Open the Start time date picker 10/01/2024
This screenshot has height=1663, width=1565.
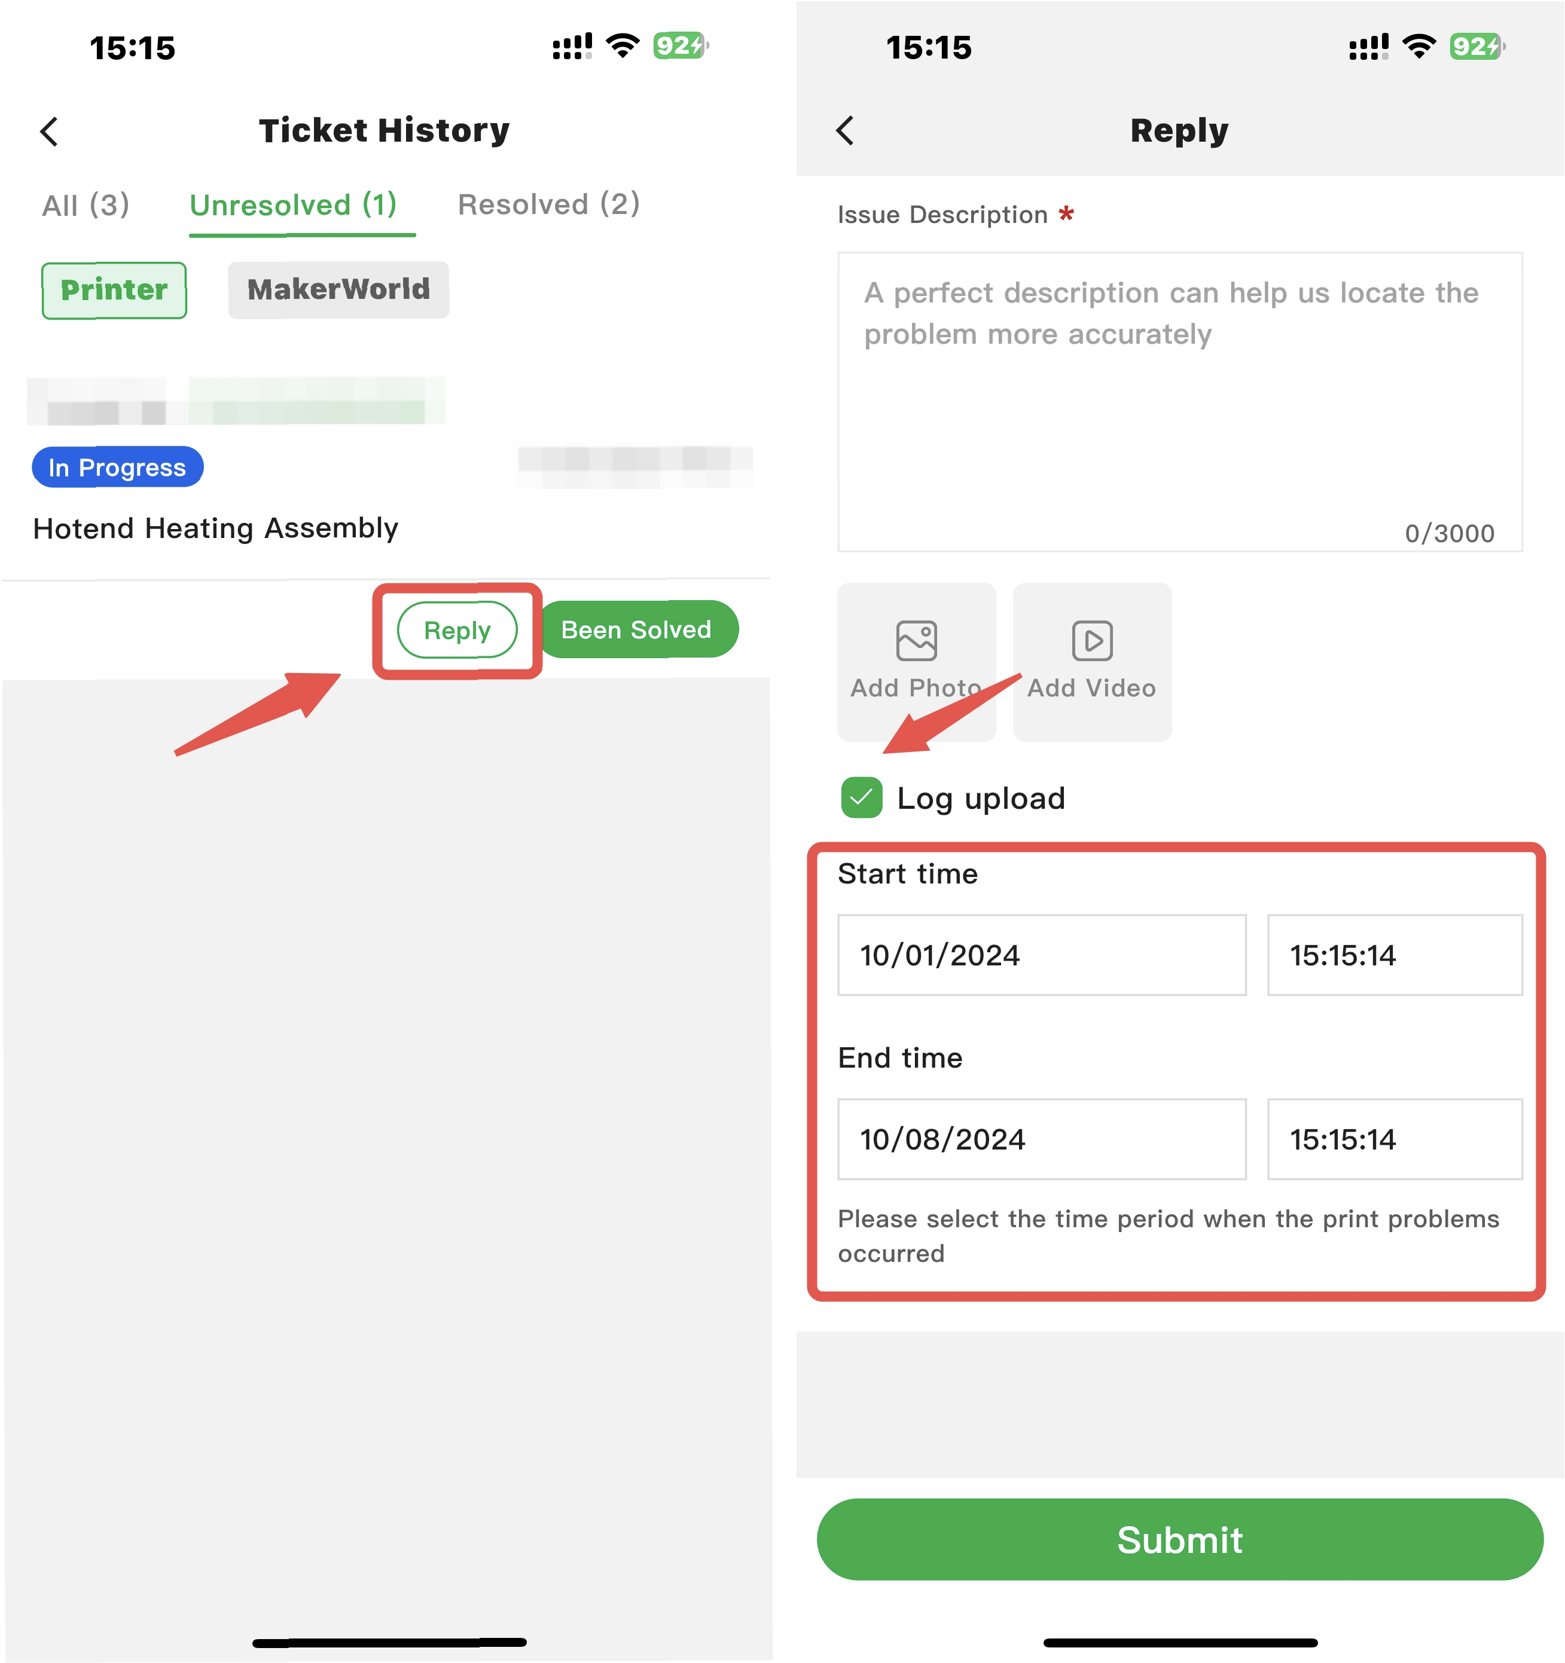1042,955
